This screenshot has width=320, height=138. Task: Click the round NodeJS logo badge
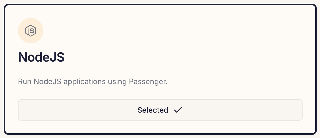[31, 31]
